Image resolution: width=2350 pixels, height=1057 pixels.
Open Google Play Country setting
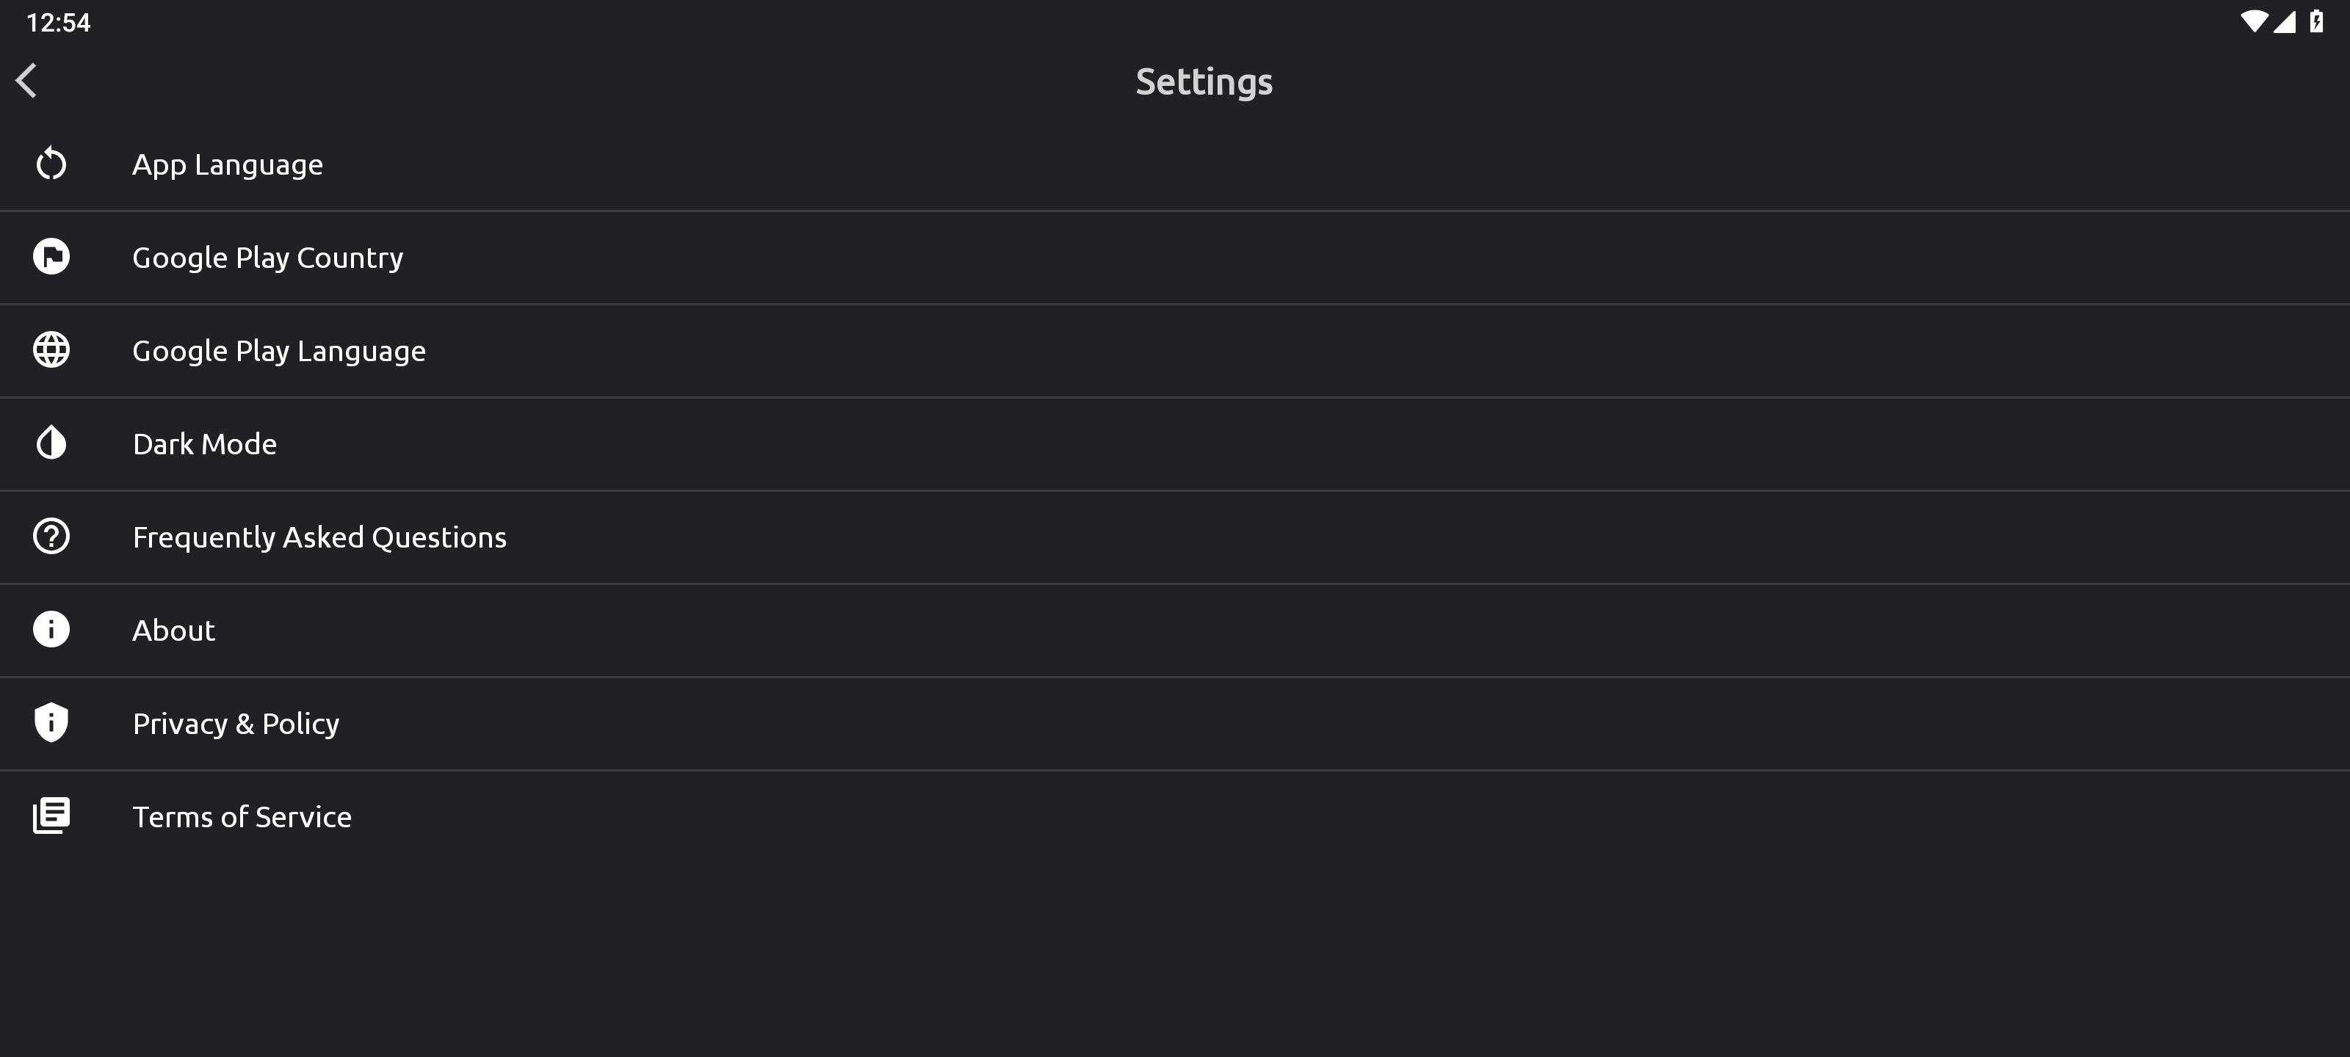point(267,258)
